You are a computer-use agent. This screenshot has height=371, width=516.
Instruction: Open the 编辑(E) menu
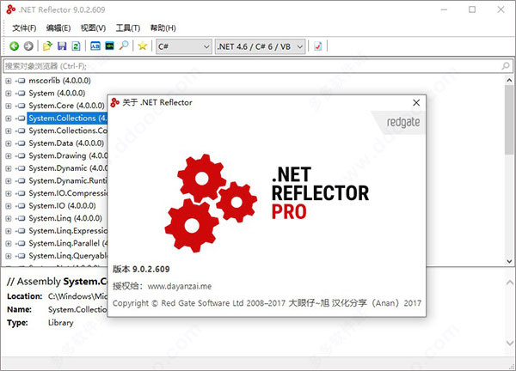pyautogui.click(x=58, y=28)
